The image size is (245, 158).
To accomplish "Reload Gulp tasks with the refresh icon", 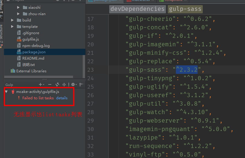I will 57,85.
